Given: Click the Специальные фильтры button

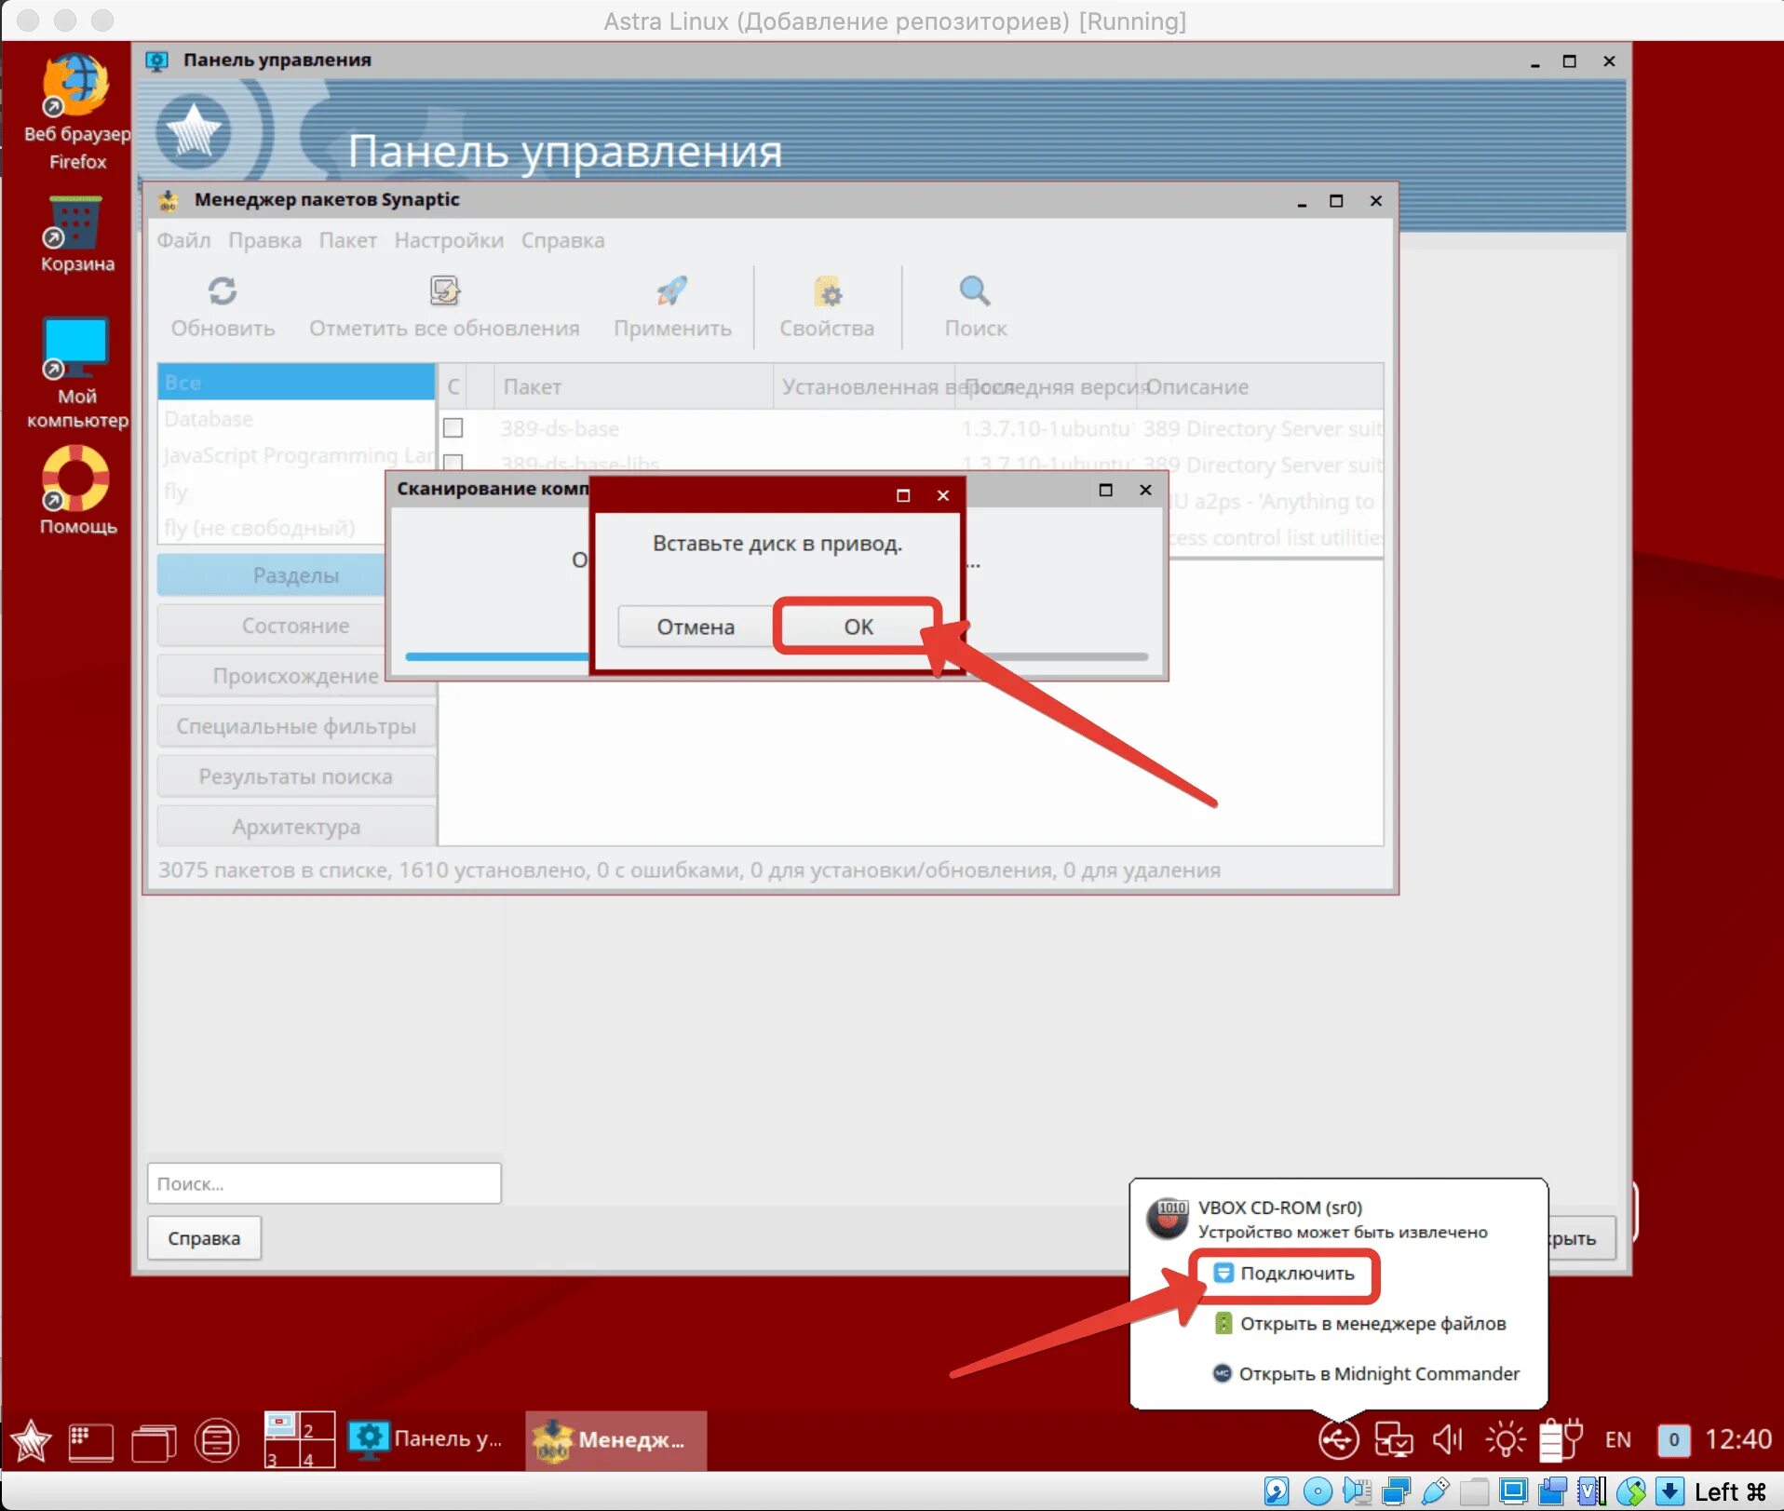Looking at the screenshot, I should [x=296, y=726].
